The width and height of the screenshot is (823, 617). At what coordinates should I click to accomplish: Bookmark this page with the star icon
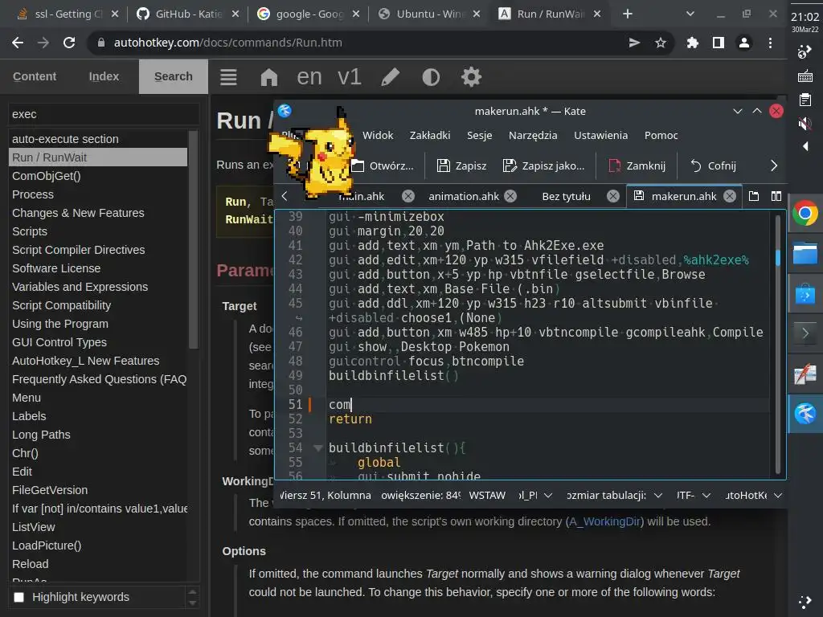coord(661,43)
